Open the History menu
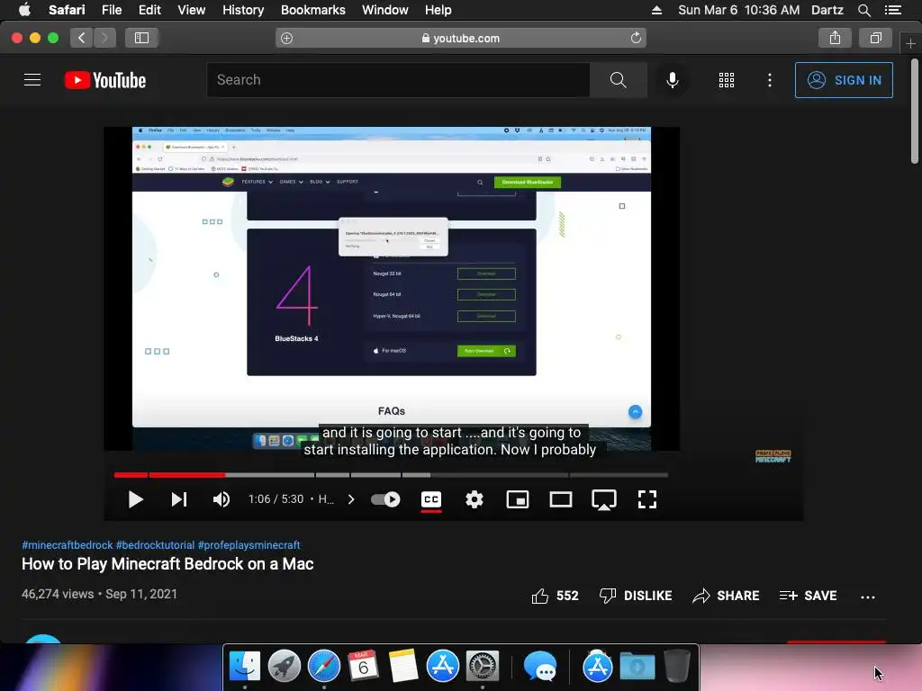The width and height of the screenshot is (922, 691). [243, 10]
